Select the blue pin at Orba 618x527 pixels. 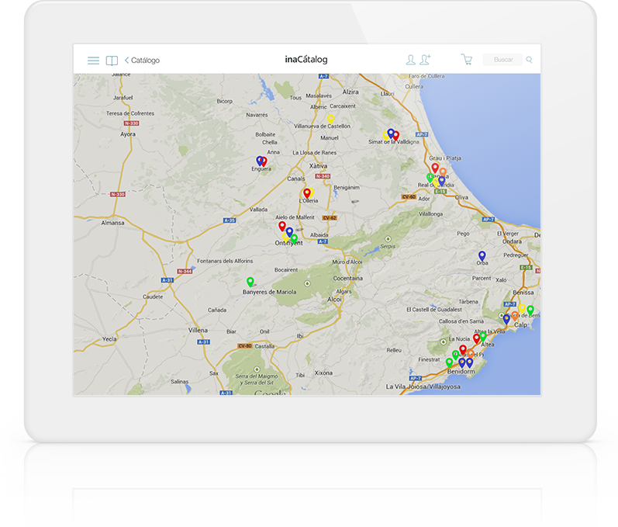tap(482, 255)
